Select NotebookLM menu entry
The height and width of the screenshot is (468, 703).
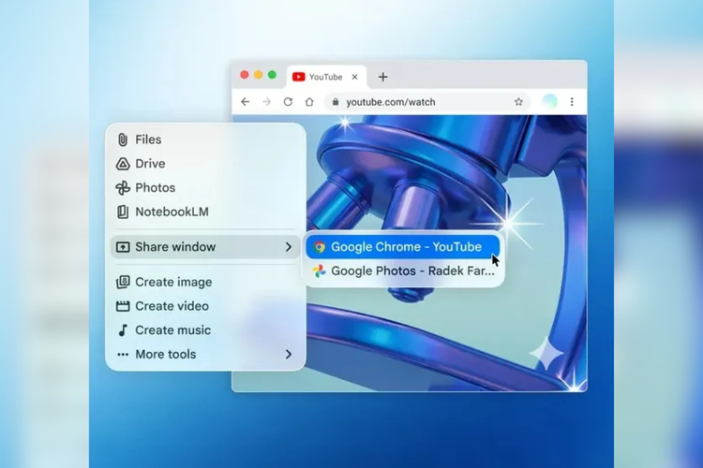click(172, 212)
